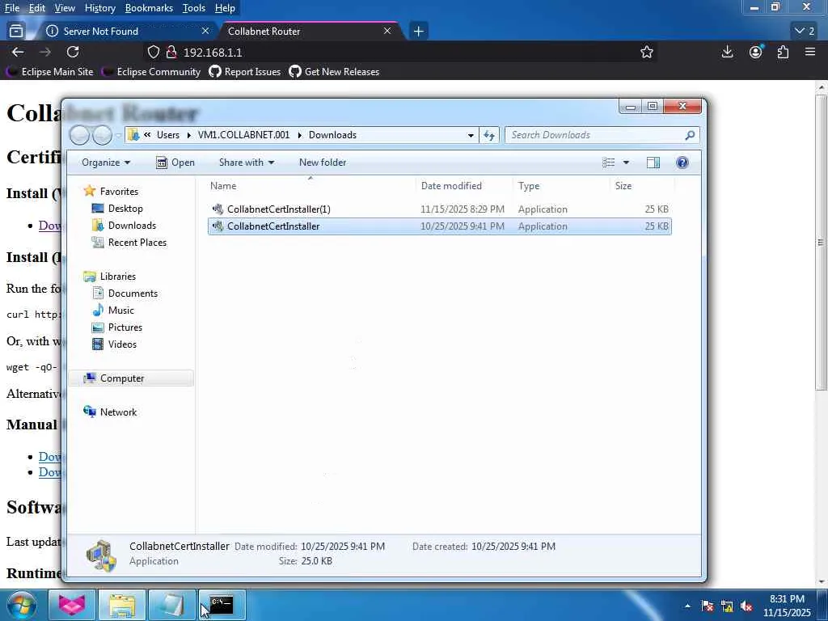Click the Explorer forward navigation button
This screenshot has width=828, height=621.
tap(102, 135)
